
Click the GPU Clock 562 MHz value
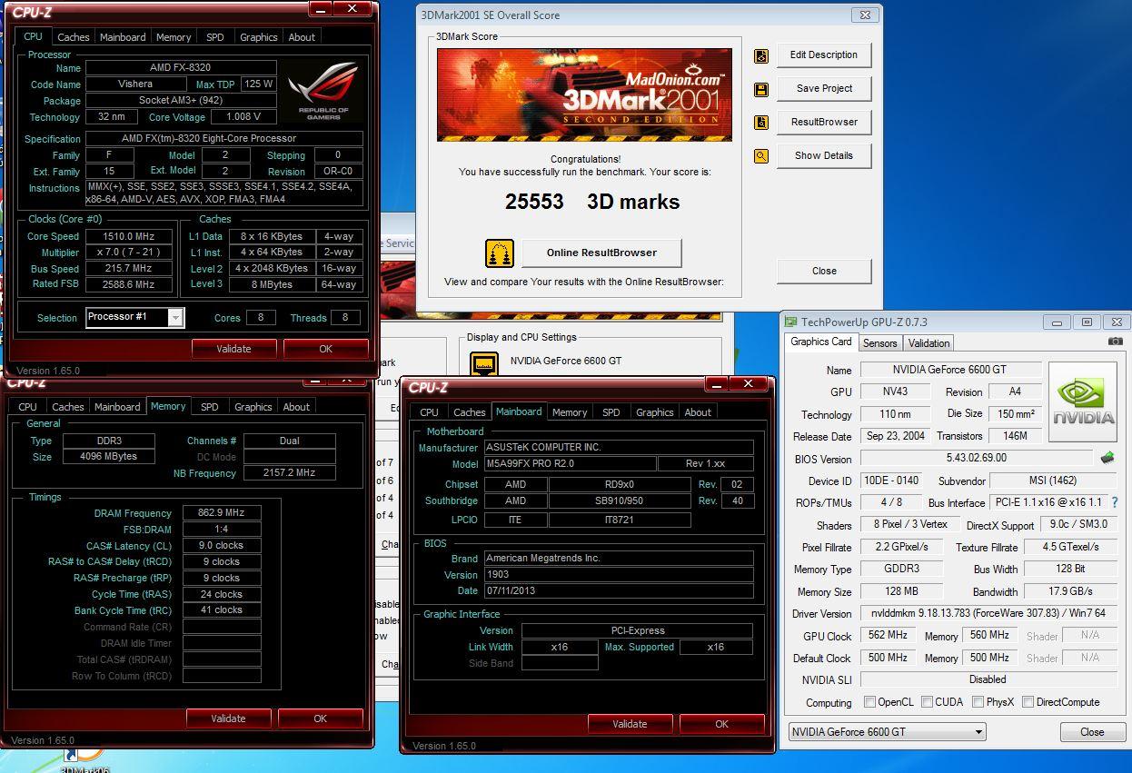tap(888, 636)
